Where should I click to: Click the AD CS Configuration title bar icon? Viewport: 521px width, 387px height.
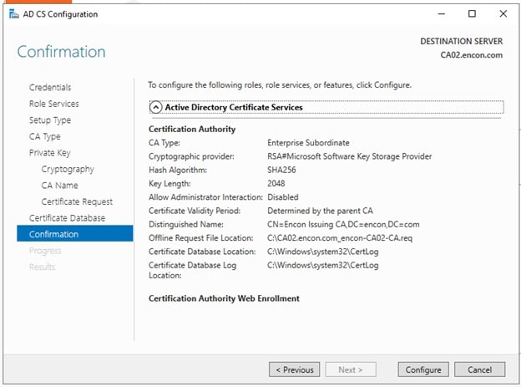pos(11,14)
